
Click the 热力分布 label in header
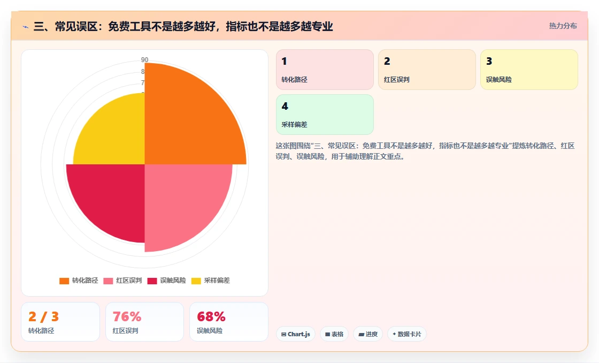coord(563,26)
